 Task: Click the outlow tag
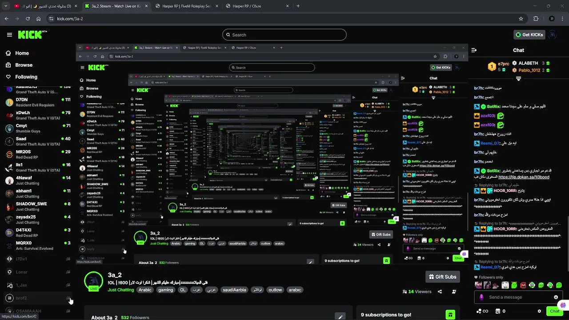click(x=275, y=290)
